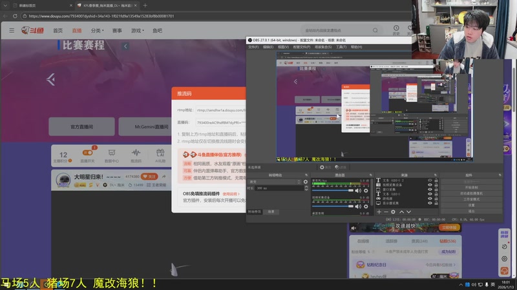Image resolution: width=517 pixels, height=290 pixels.
Task: Open source properties gear in sources toolbar
Action: pos(393,212)
